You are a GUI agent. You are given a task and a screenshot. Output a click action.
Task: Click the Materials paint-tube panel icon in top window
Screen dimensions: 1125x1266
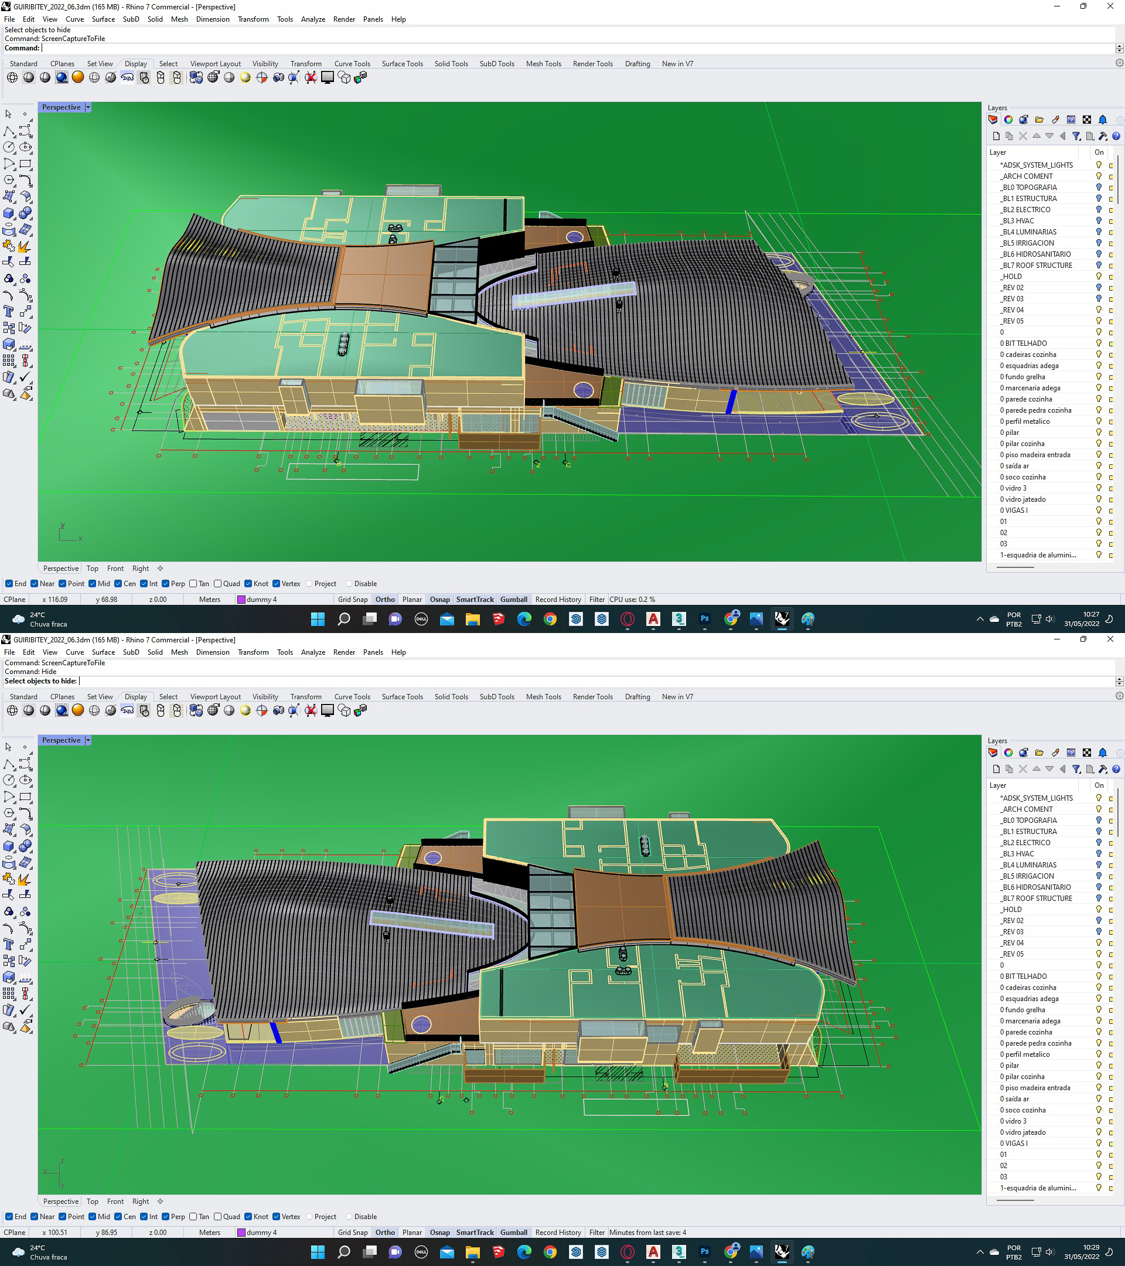coord(1055,120)
